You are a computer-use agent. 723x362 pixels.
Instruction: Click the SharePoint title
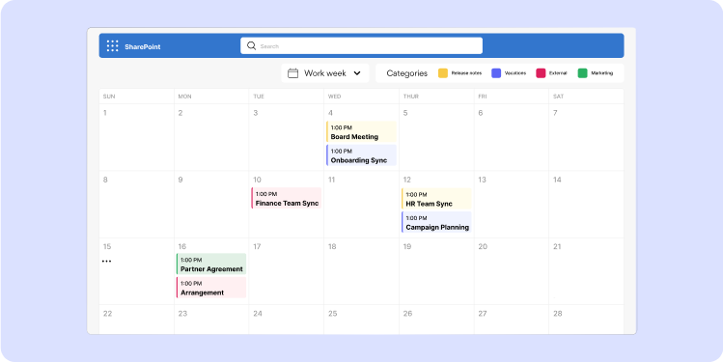143,47
